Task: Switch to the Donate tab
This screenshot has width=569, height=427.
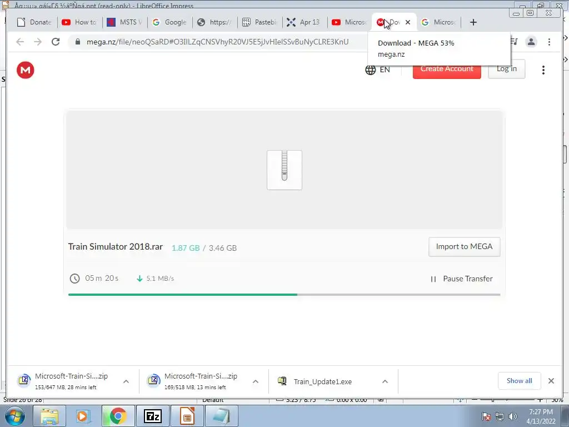Action: point(35,22)
